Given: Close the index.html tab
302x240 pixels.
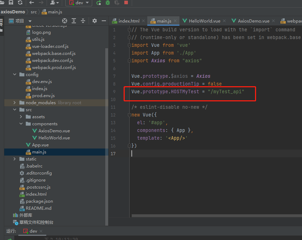Looking at the screenshot, I should tap(143, 21).
